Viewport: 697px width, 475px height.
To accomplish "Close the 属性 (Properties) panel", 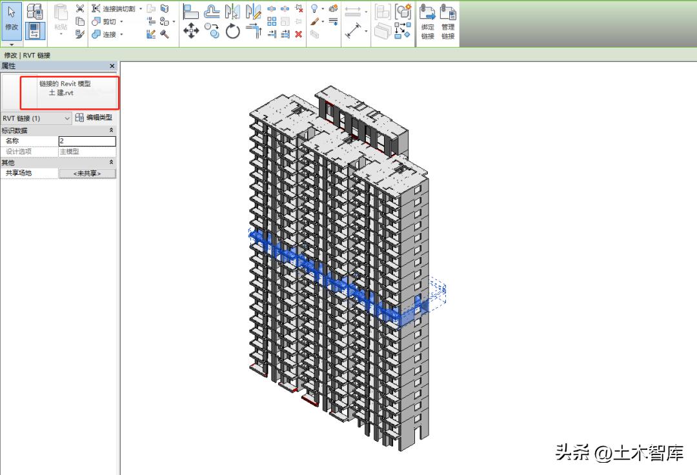I will 112,66.
